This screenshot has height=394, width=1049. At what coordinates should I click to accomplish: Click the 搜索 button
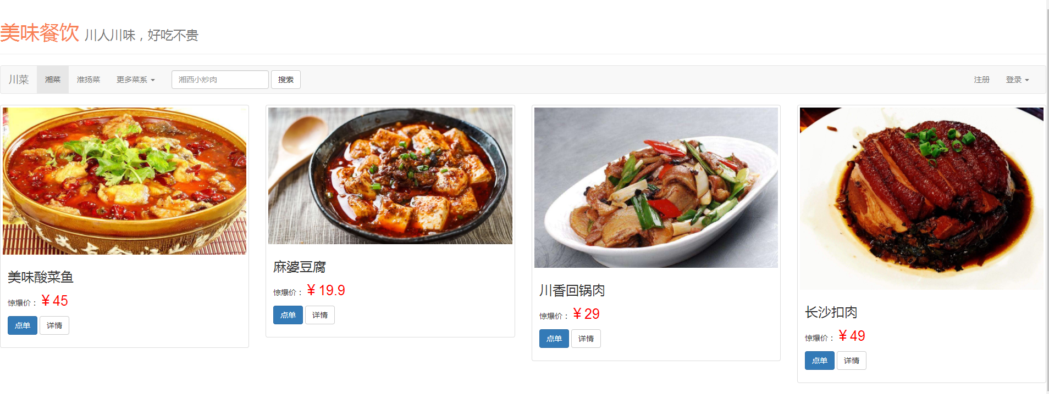(286, 80)
